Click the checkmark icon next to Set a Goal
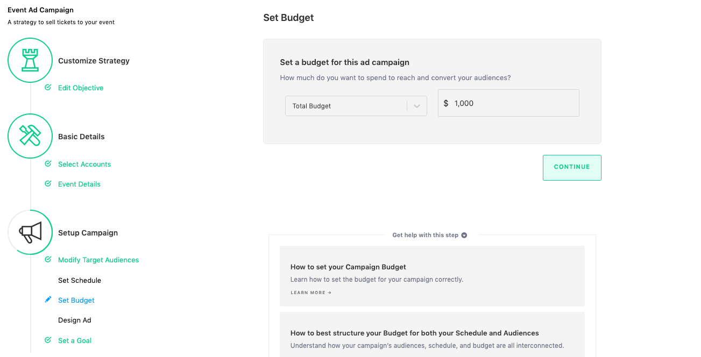The image size is (701, 357). (48, 340)
